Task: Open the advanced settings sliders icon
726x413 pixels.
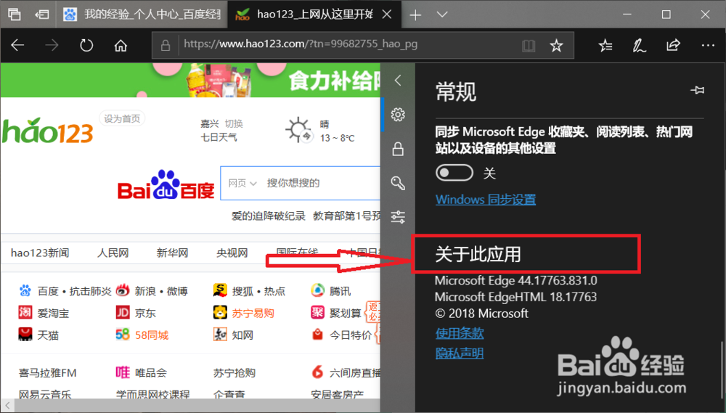Action: pyautogui.click(x=398, y=217)
